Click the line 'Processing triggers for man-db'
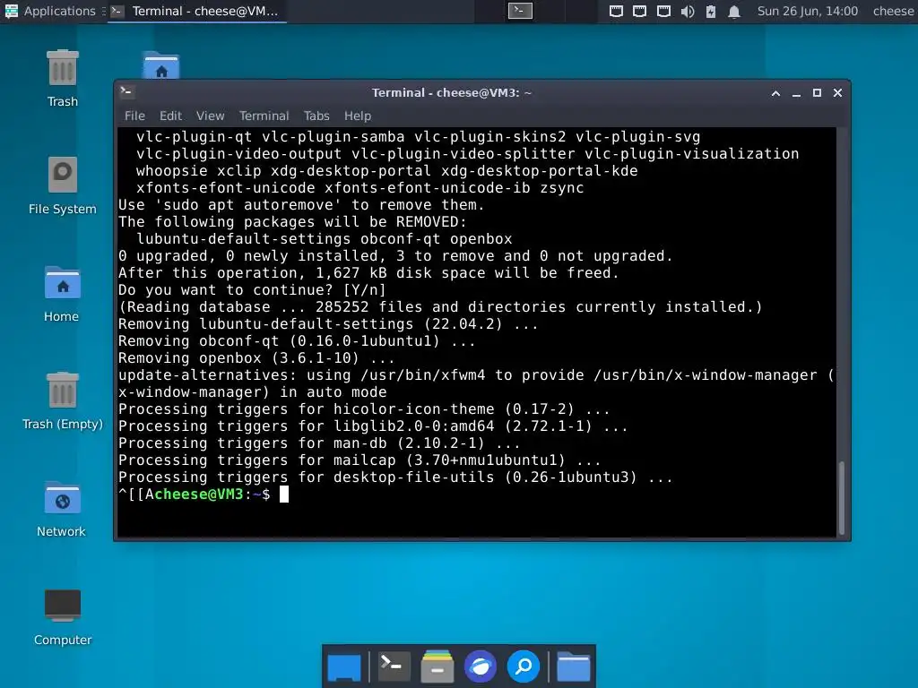 point(319,443)
